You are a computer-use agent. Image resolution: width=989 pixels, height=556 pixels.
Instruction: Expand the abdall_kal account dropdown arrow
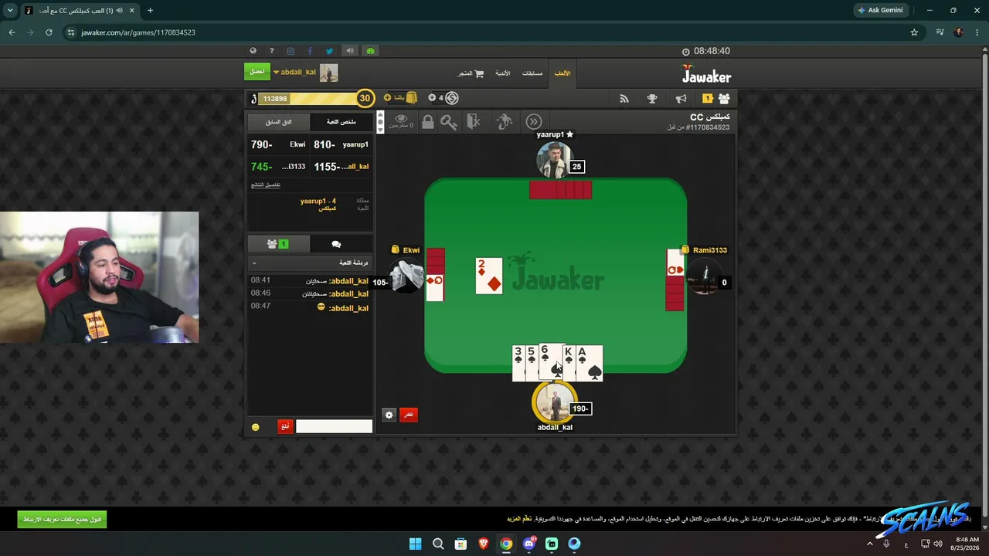(x=276, y=73)
